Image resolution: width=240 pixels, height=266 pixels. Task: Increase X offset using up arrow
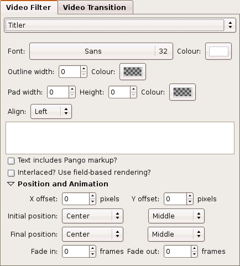(92, 196)
